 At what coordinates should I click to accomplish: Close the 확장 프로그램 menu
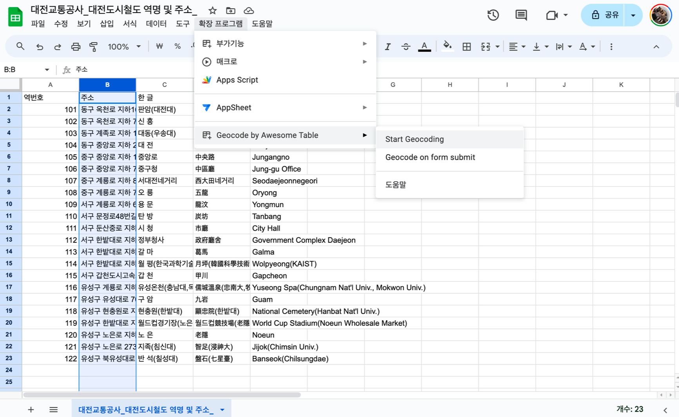click(221, 23)
